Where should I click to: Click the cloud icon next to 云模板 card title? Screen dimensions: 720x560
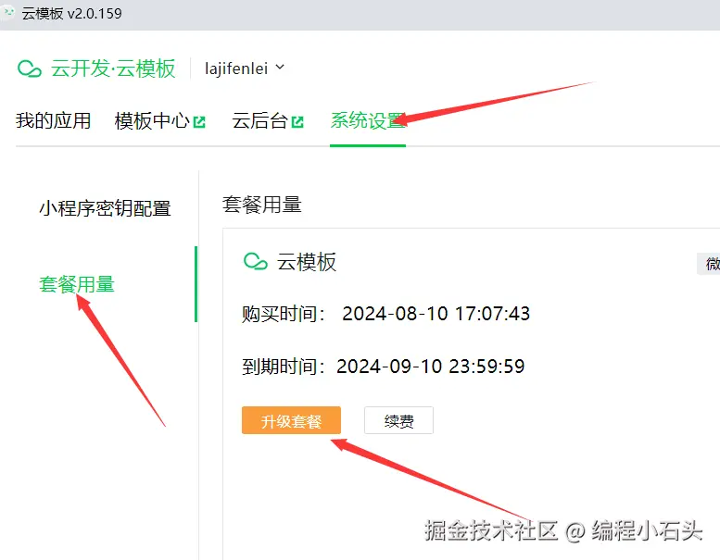click(x=256, y=261)
